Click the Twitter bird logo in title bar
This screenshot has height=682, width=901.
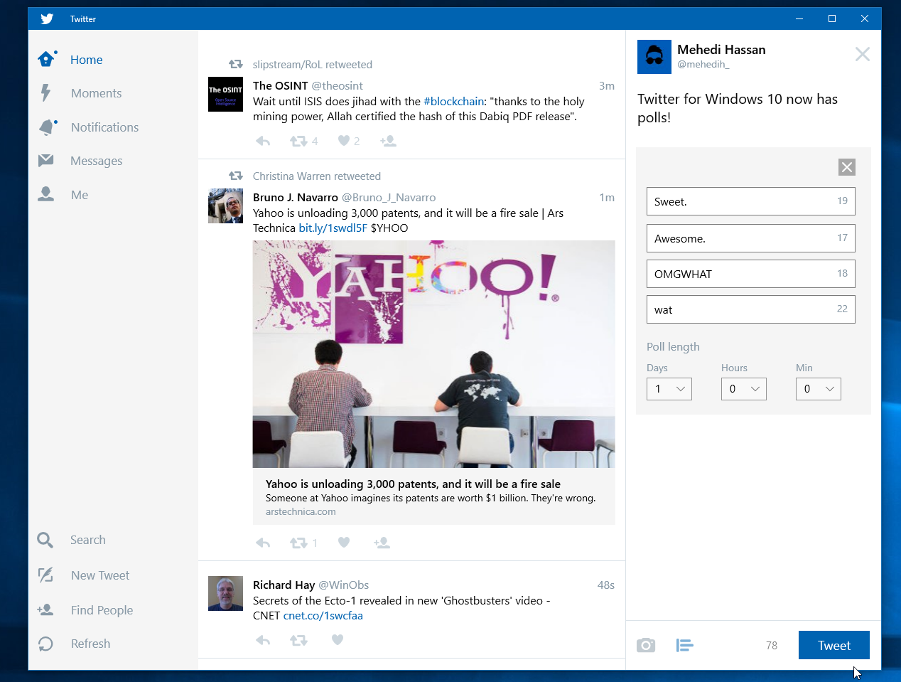[x=47, y=18]
